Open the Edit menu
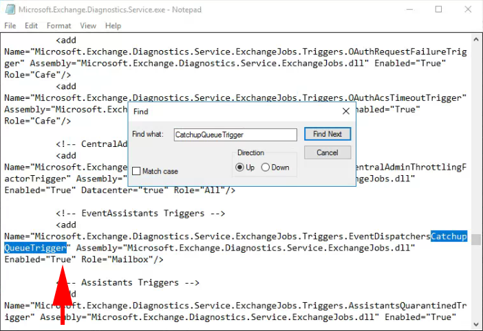Viewport: 483px width, 331px height. pos(31,25)
